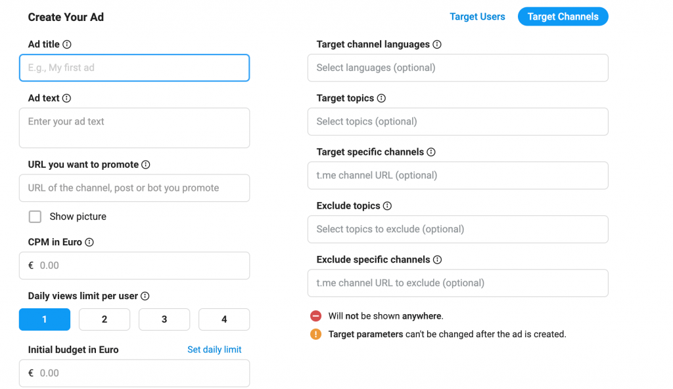Viewport: 673px width, 389px height.
Task: Click info icon for Daily views limit per user
Action: [145, 296]
